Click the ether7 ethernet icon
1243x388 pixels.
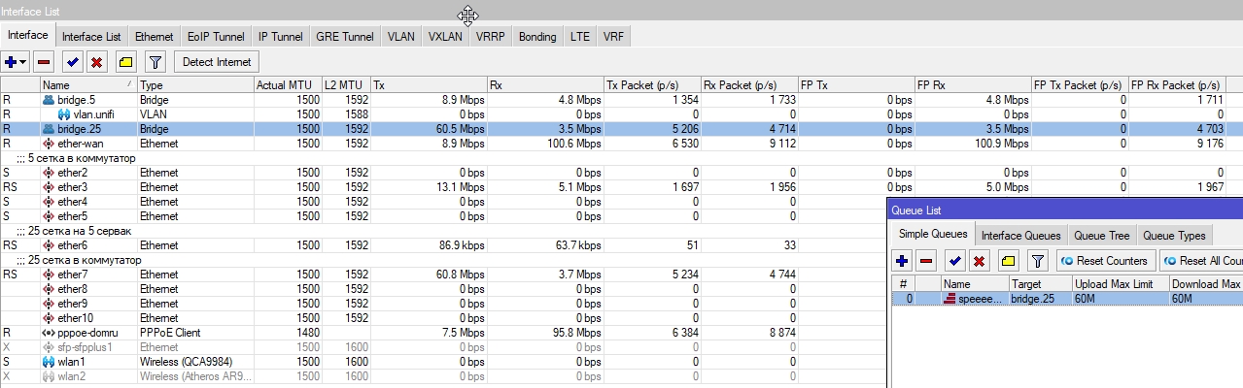pos(49,275)
